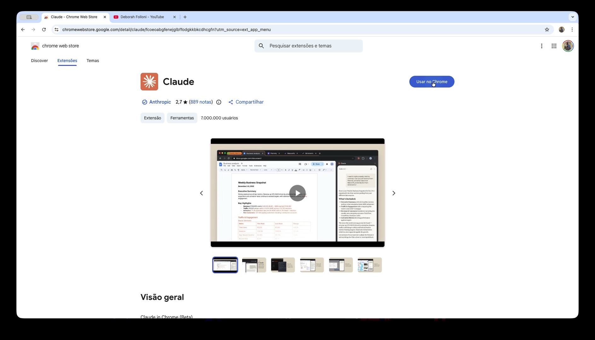Click Usar no Chrome button
This screenshot has width=595, height=340.
(x=432, y=82)
